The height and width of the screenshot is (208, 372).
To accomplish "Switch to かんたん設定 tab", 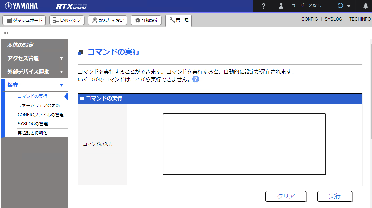I will point(107,20).
